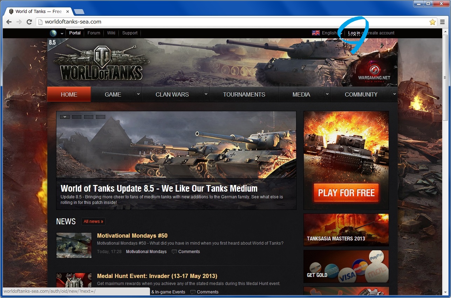The height and width of the screenshot is (298, 451).
Task: Click the browser forward arrow
Action: click(19, 22)
